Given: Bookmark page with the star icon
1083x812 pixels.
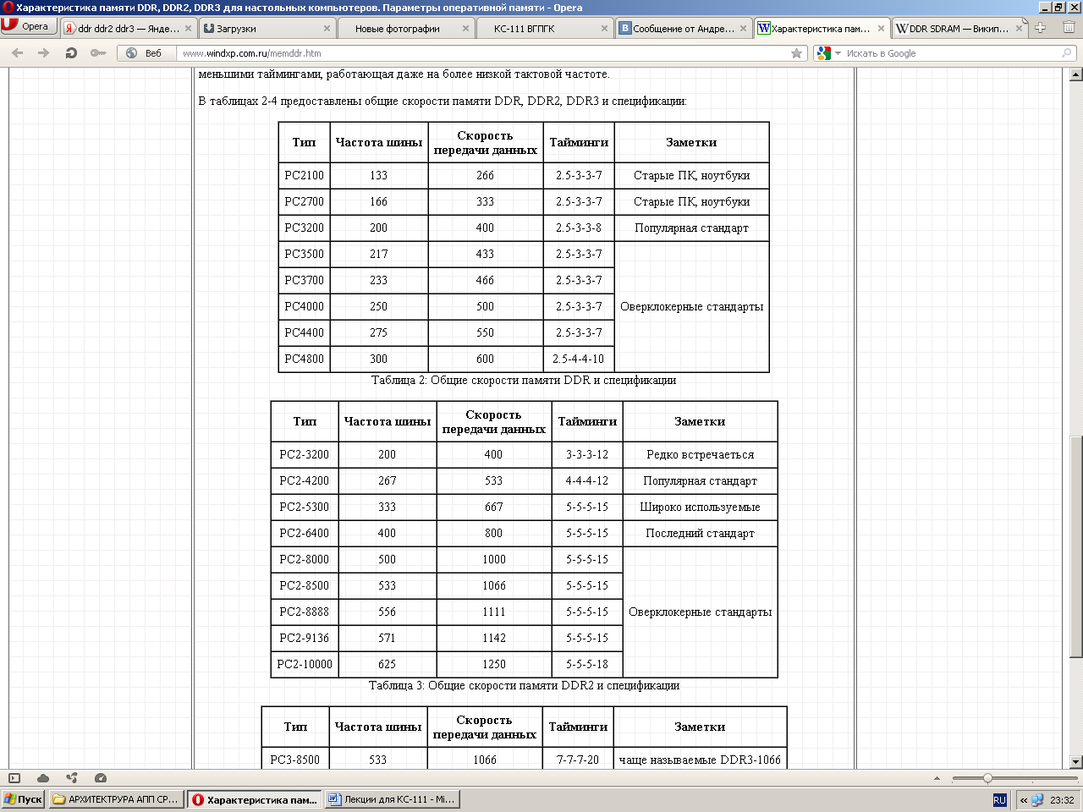Looking at the screenshot, I should click(x=796, y=53).
